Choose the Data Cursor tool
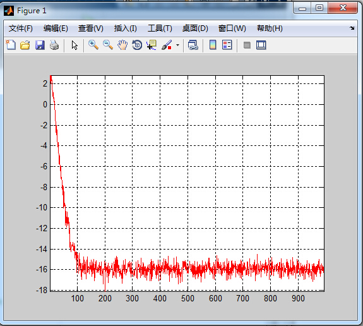 [152, 45]
